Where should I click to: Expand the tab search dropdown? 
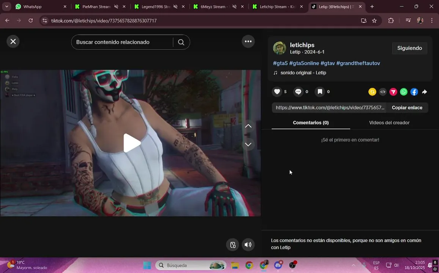click(x=6, y=7)
